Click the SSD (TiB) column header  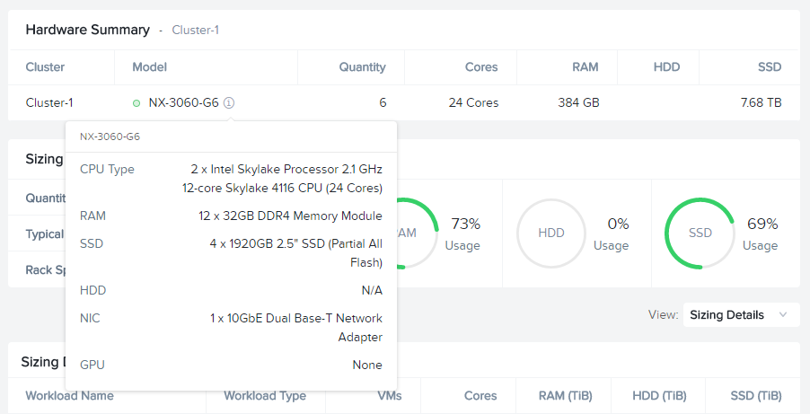(756, 396)
